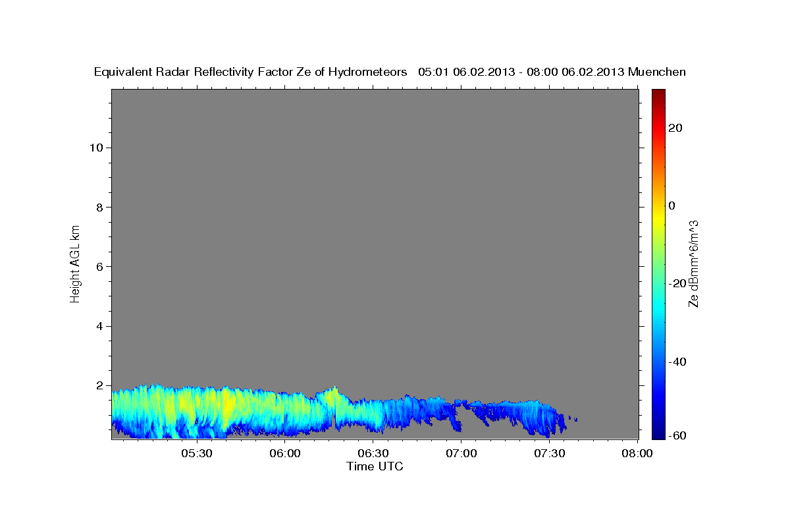Click the height axis label 4
The height and width of the screenshot is (527, 790).
coord(99,326)
